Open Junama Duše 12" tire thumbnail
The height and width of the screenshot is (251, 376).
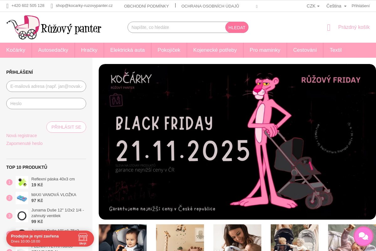(22, 216)
